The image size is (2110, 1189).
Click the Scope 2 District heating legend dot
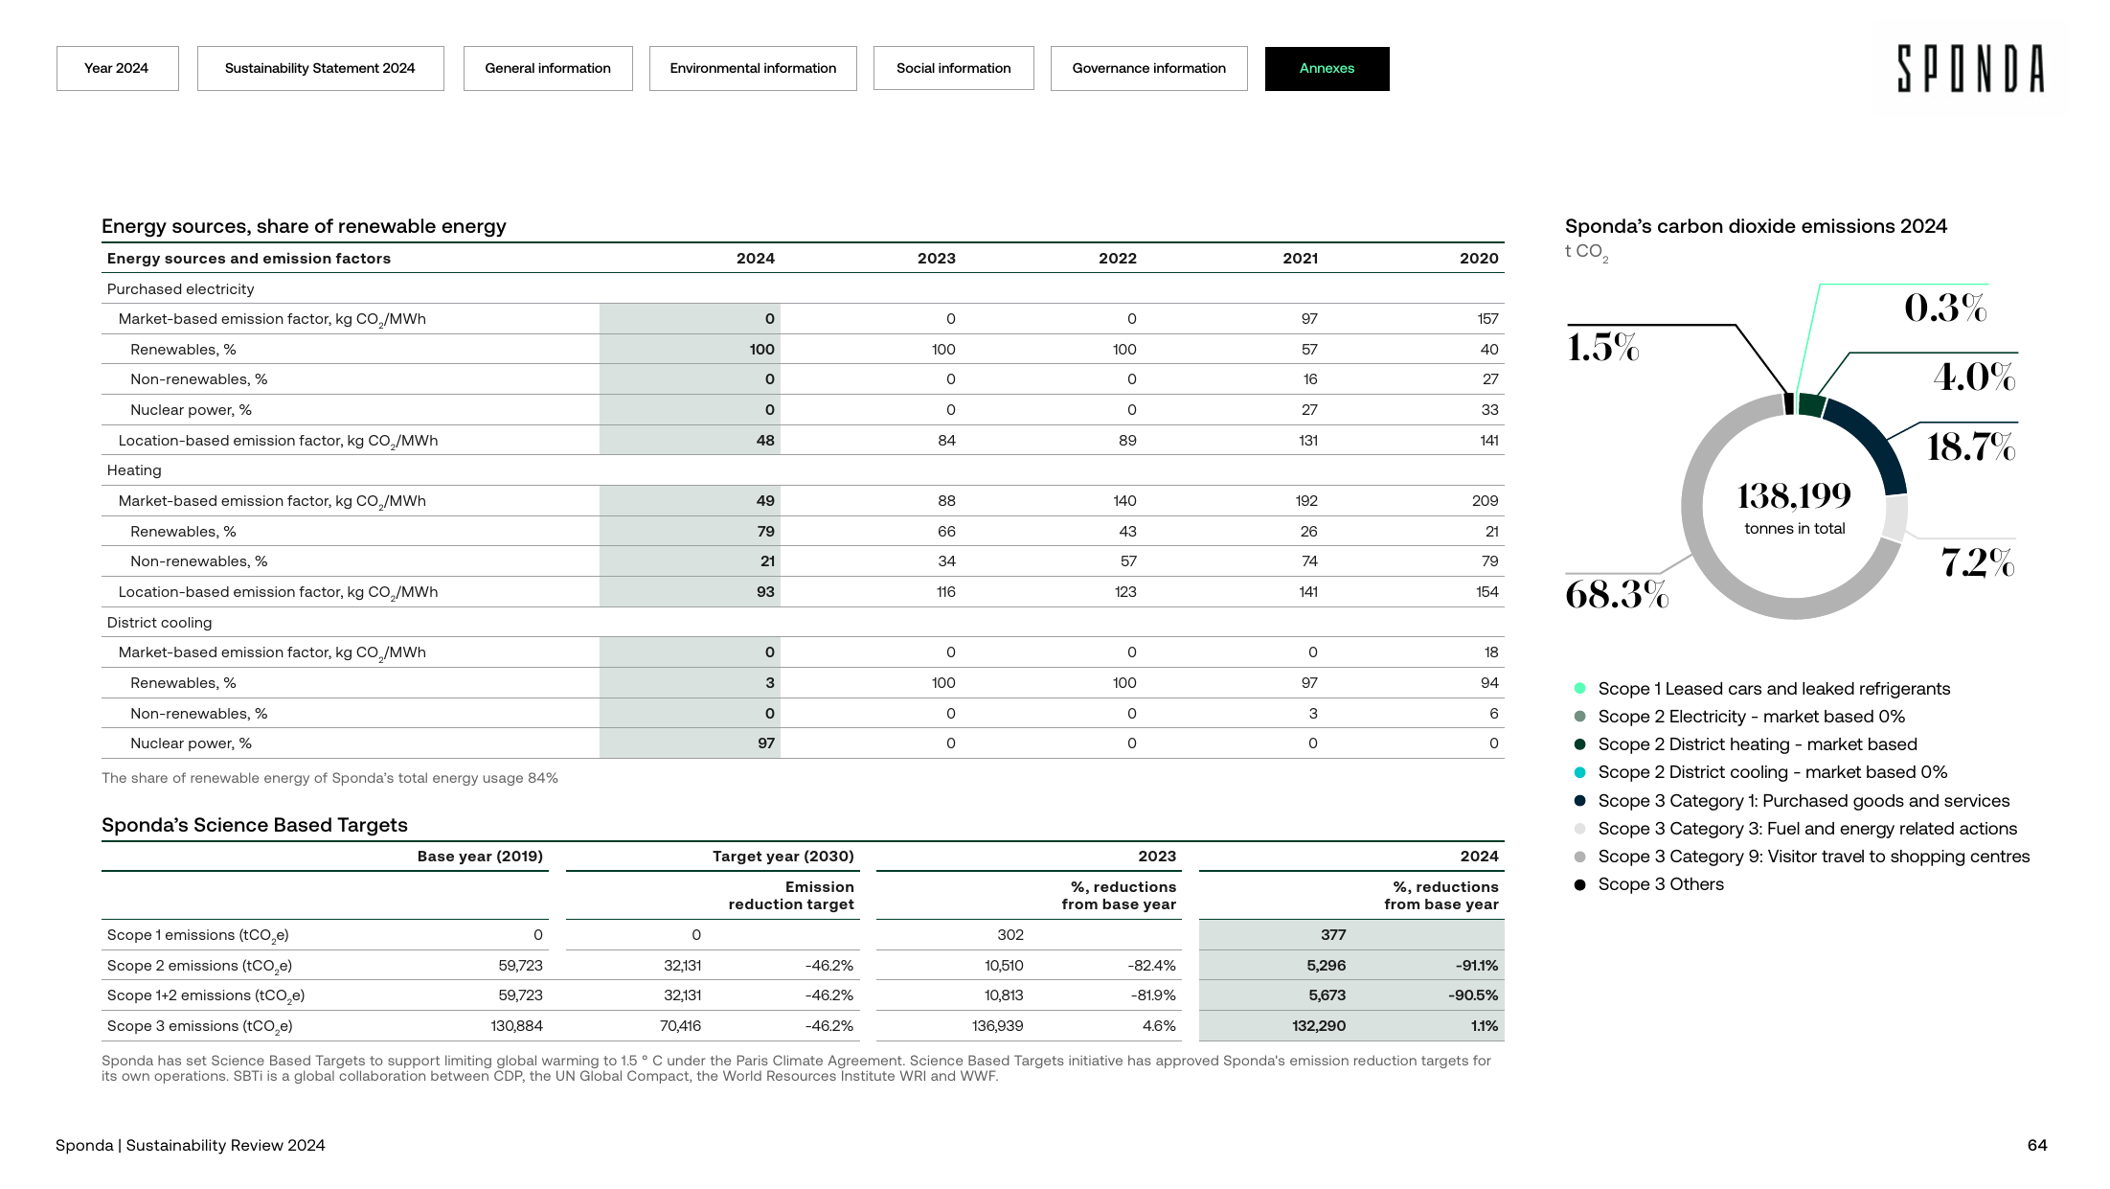point(1579,744)
